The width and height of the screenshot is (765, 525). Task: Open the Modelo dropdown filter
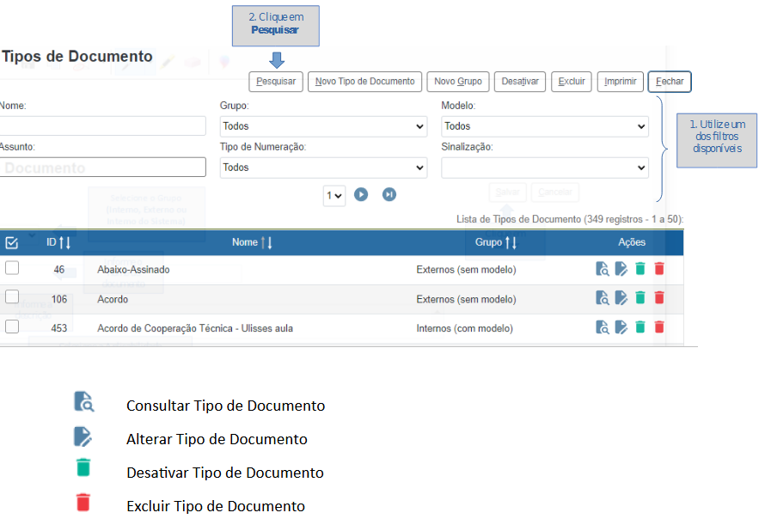point(544,126)
